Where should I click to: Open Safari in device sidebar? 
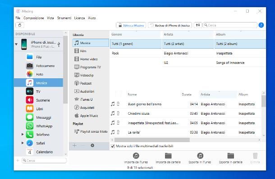pos(38,143)
